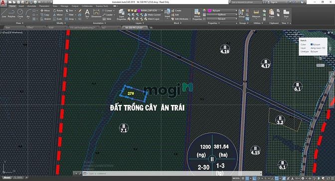Switch to the Express Tools ribbon tab
335x181 pixels.
[102, 6]
